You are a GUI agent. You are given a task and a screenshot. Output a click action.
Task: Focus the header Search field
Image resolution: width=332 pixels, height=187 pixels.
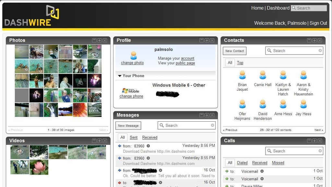pyautogui.click(x=309, y=8)
